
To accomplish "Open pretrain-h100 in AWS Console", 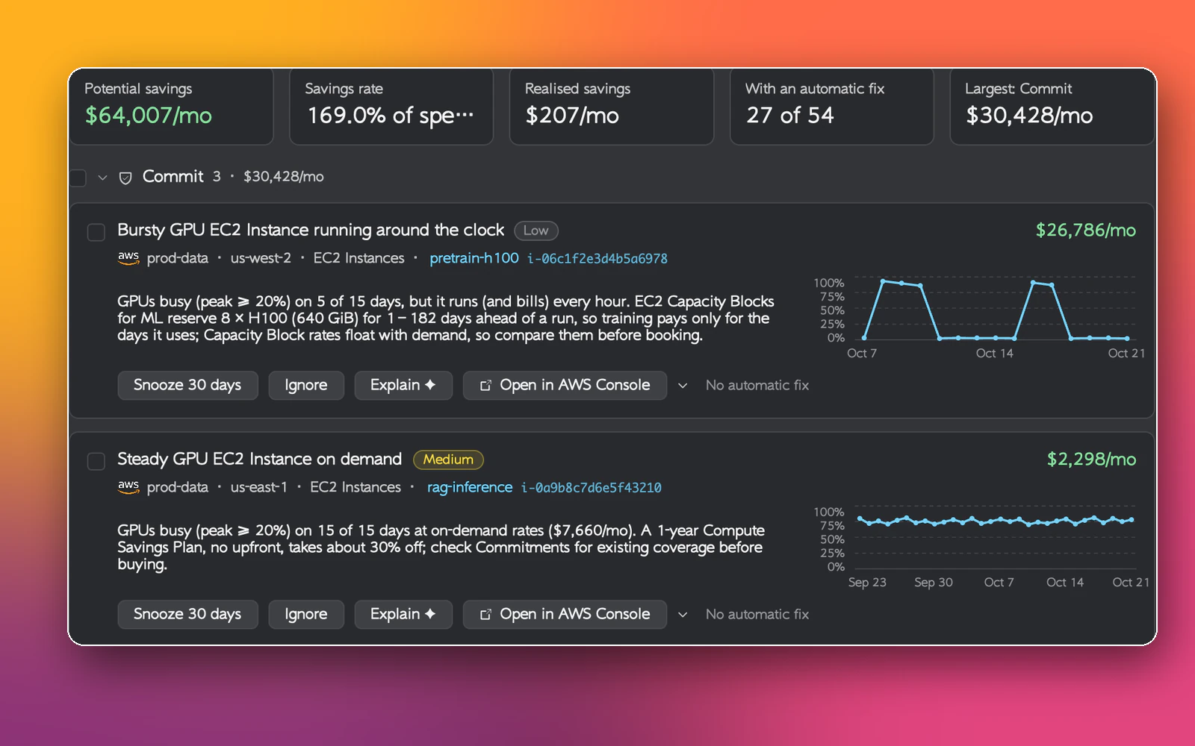I will 565,386.
